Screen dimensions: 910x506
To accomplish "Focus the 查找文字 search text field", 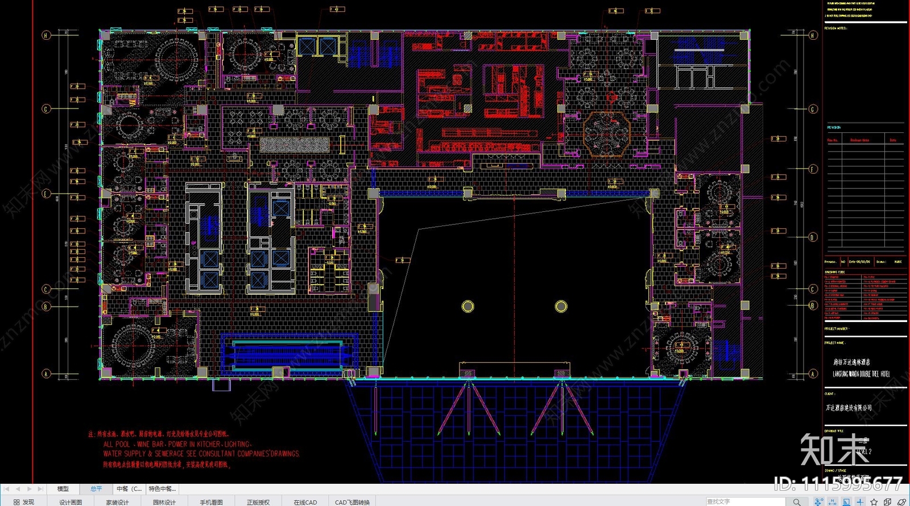I will [x=745, y=501].
